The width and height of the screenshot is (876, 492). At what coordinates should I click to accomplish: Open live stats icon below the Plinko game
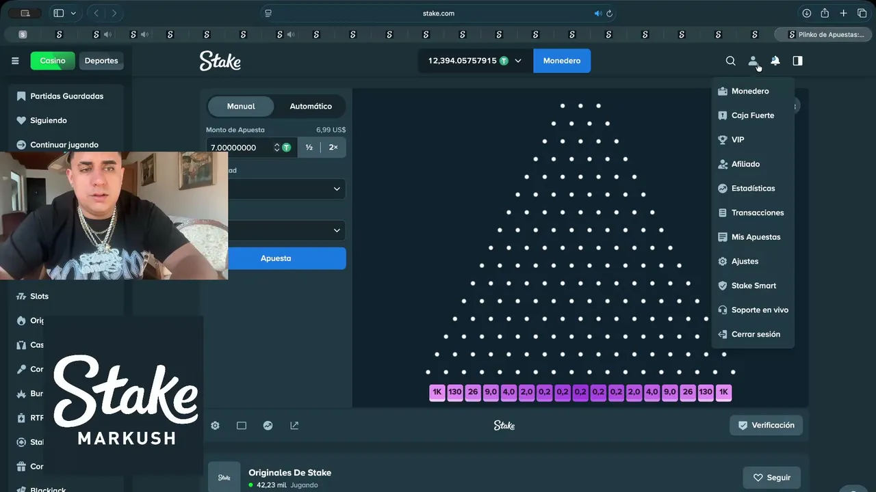pyautogui.click(x=268, y=425)
